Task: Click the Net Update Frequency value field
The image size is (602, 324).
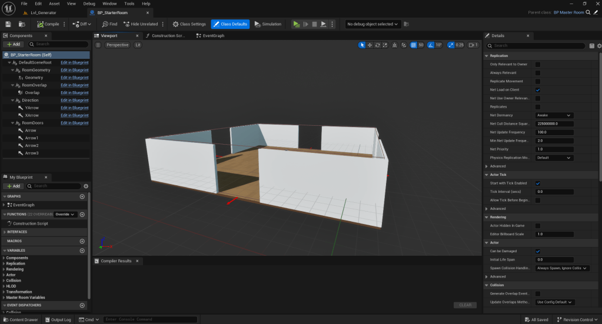Action: 554,132
